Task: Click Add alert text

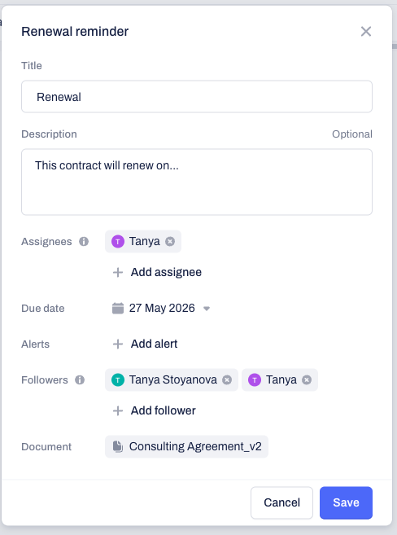Action: (154, 344)
